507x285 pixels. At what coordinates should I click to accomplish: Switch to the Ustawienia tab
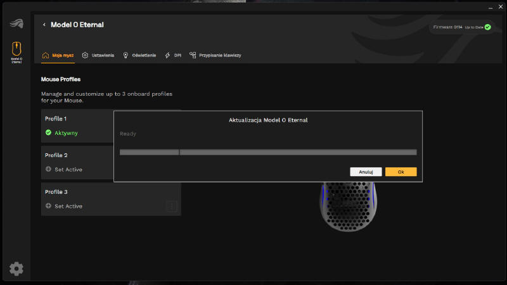102,56
